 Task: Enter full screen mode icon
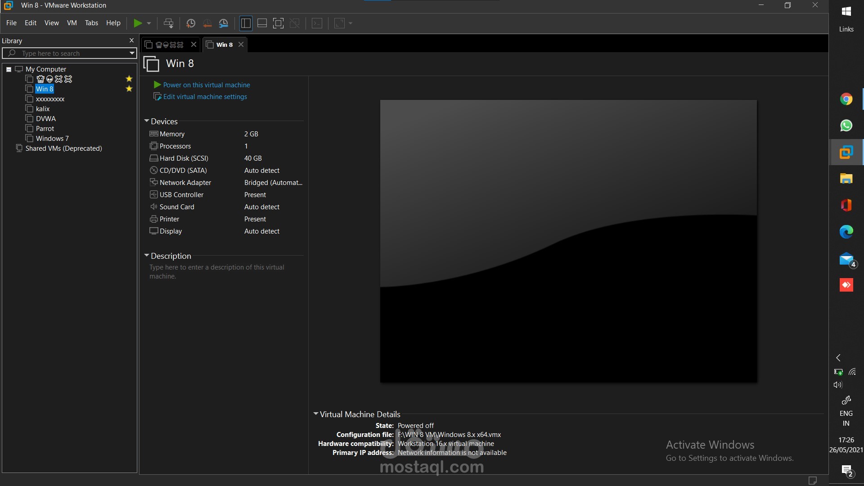(279, 23)
